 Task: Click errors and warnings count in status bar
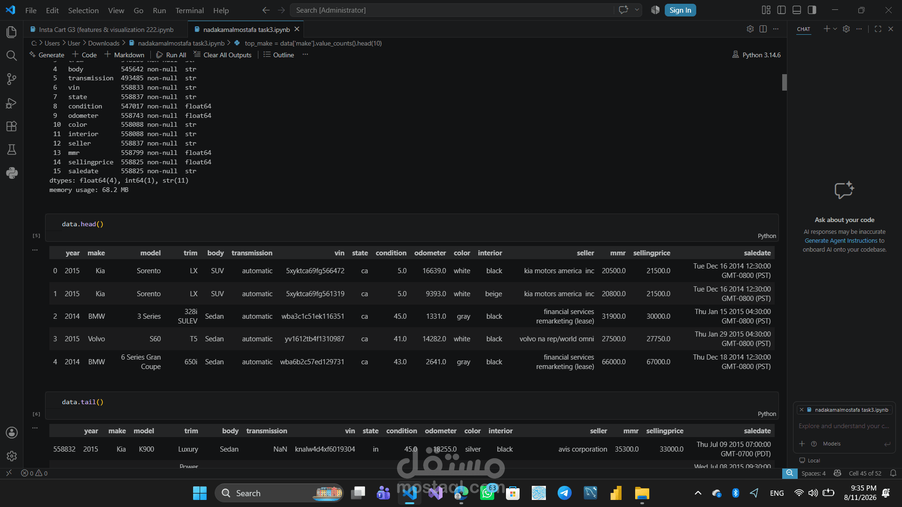pos(34,473)
